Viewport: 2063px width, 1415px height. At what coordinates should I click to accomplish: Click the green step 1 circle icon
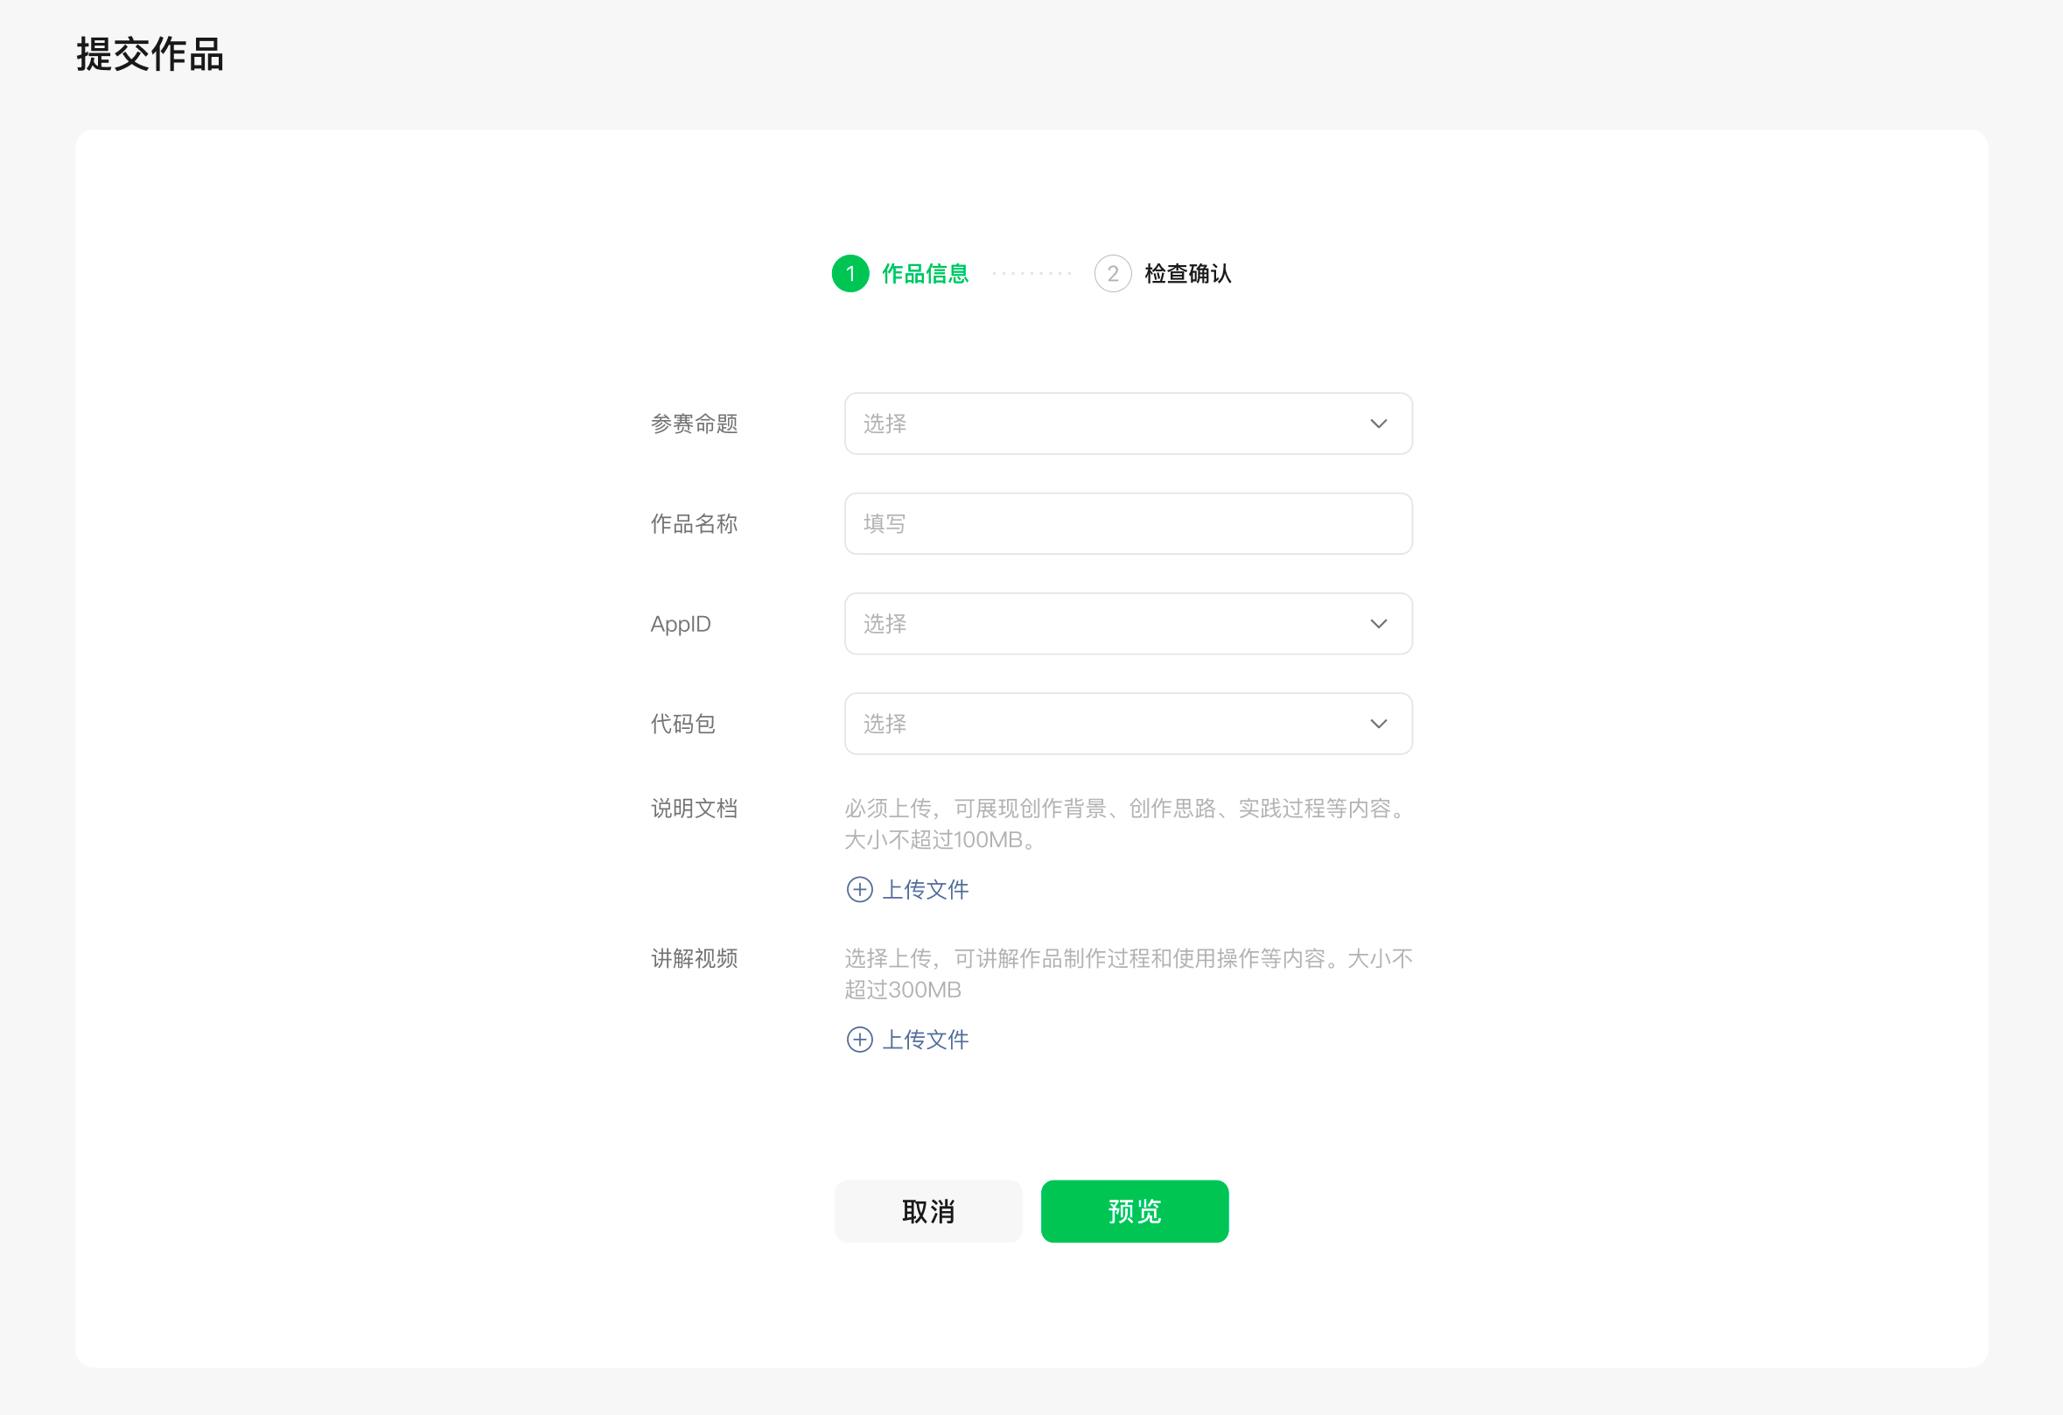pos(850,273)
